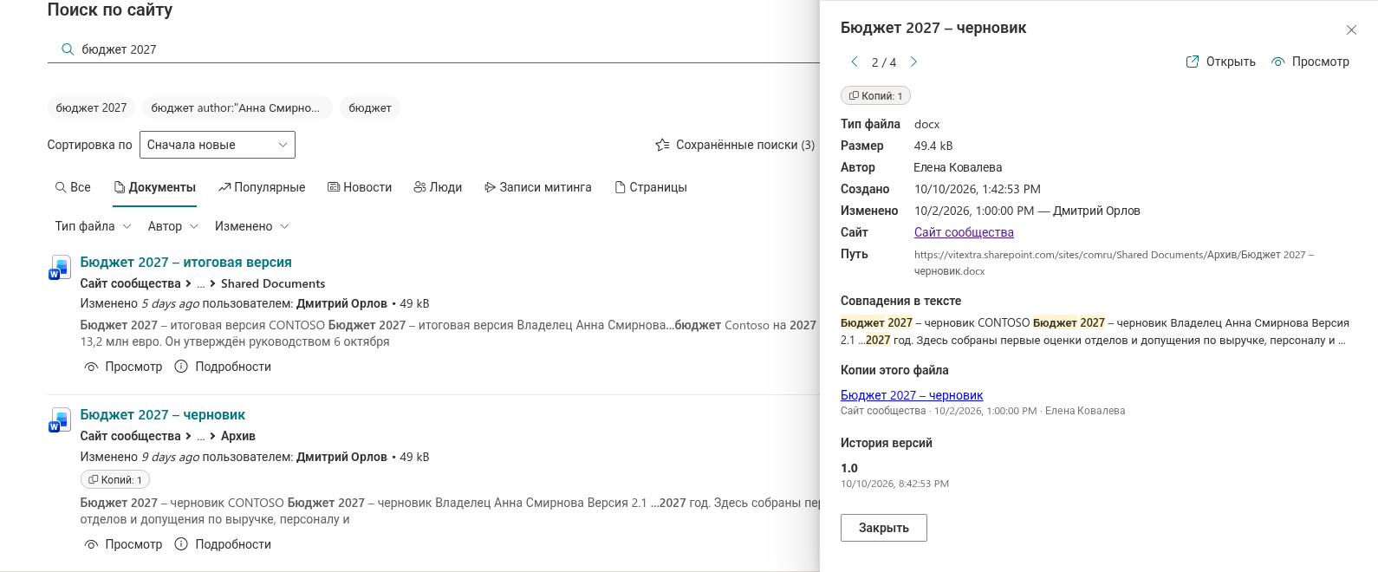The width and height of the screenshot is (1378, 572).
Task: Click Сайт сообщества breadcrumb of итоговая версия
Action: coord(130,283)
